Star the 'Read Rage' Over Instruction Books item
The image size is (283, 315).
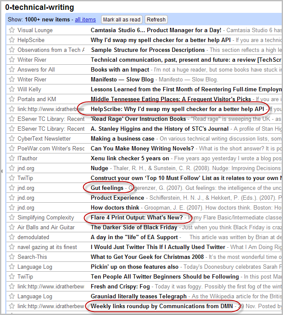click(12, 119)
